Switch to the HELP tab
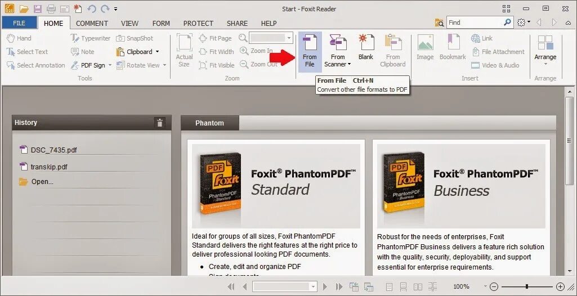This screenshot has height=296, width=577. [269, 23]
